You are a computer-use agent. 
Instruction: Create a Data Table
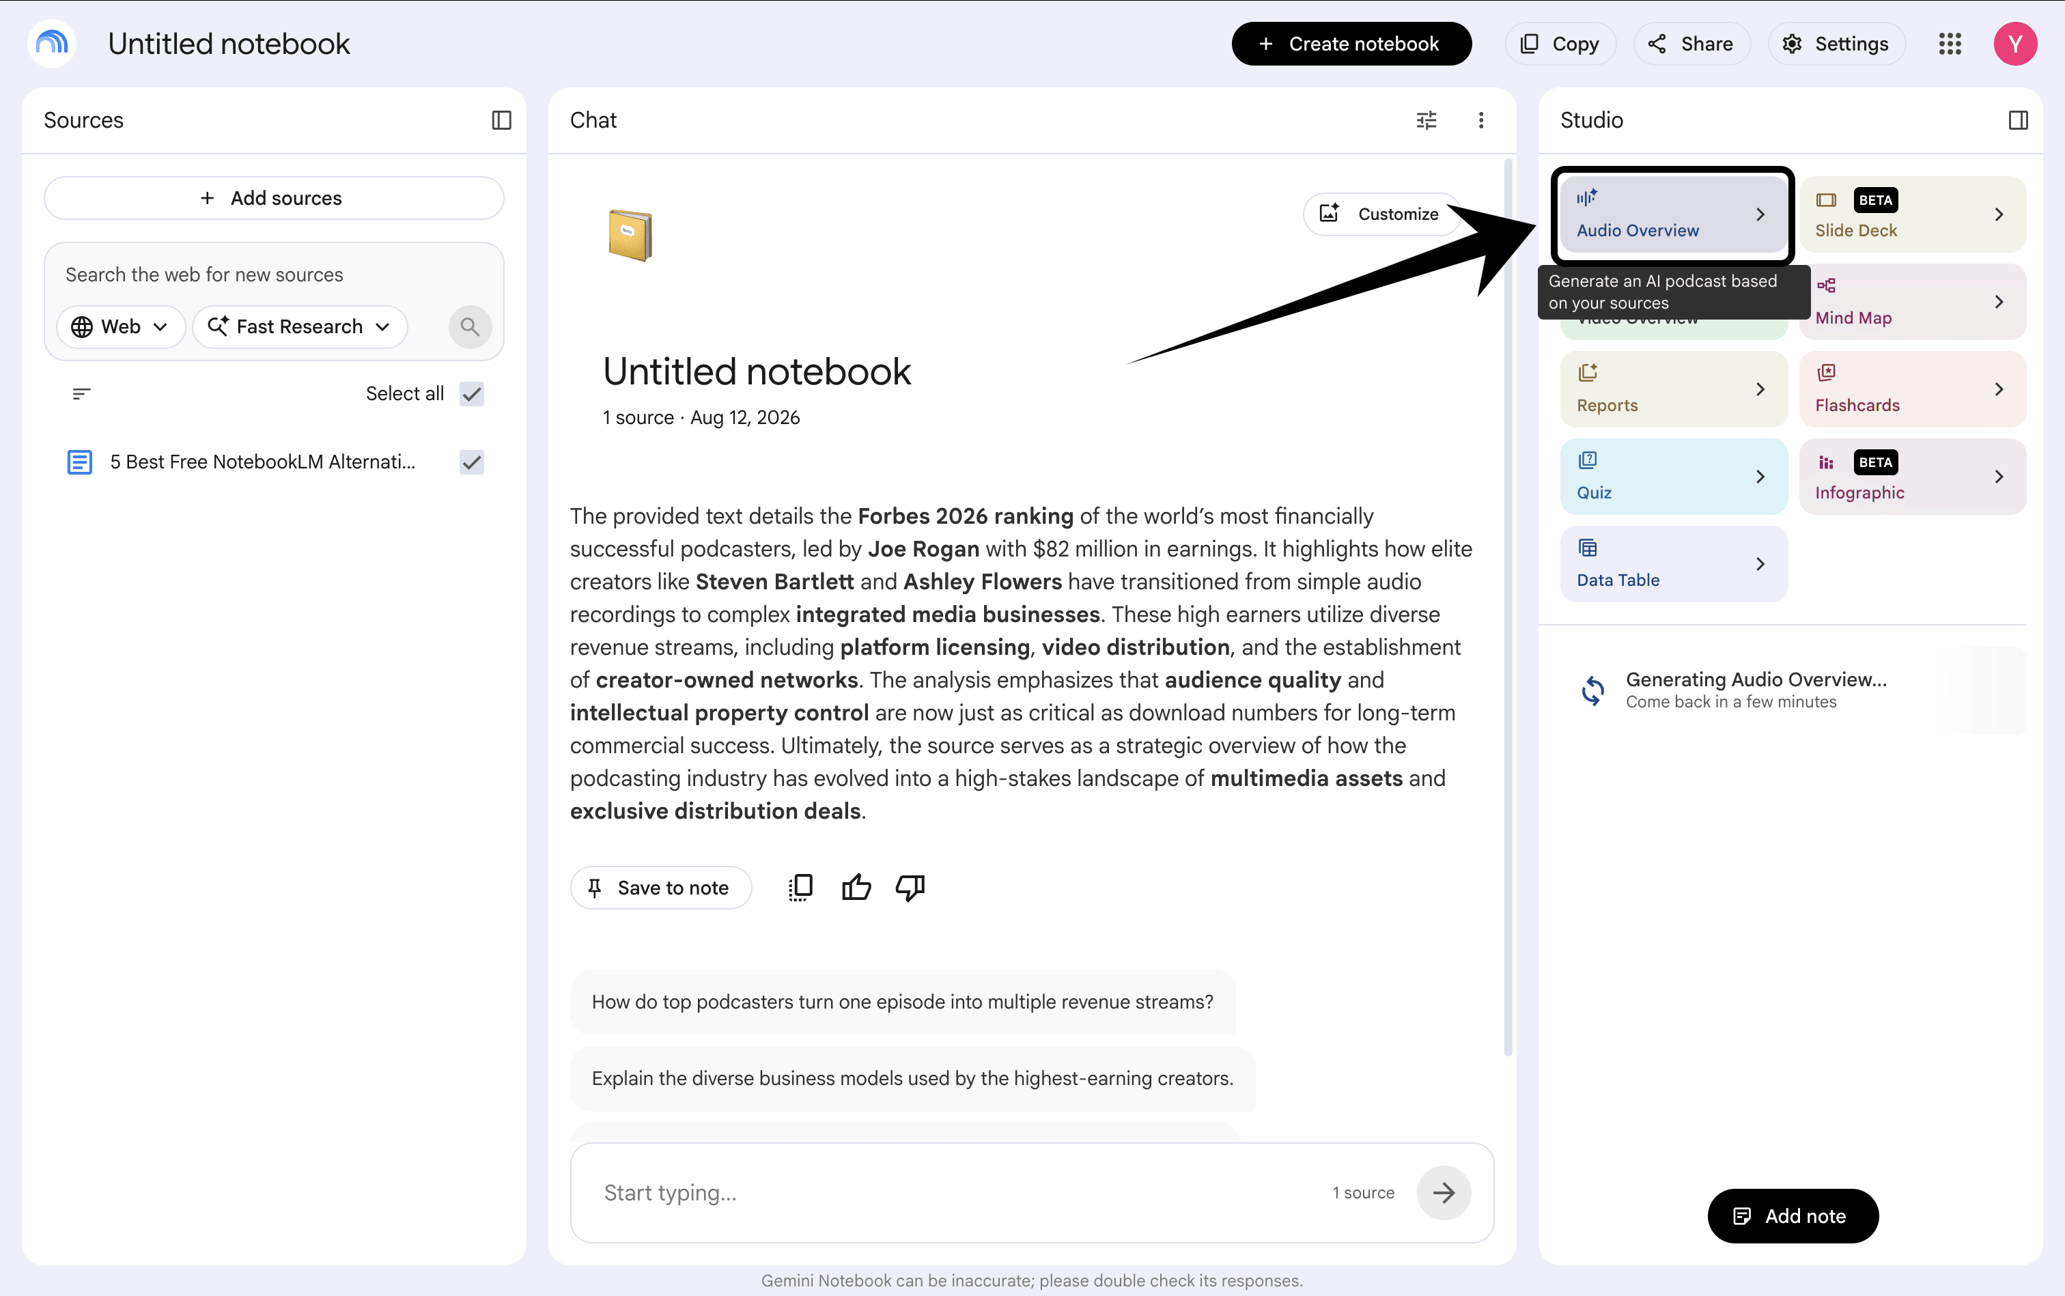tap(1673, 564)
